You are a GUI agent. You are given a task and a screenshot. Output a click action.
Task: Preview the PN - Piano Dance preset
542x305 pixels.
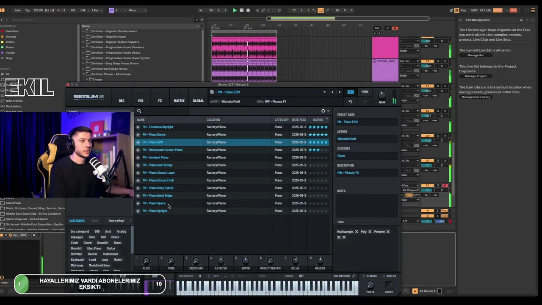pyautogui.click(x=138, y=135)
